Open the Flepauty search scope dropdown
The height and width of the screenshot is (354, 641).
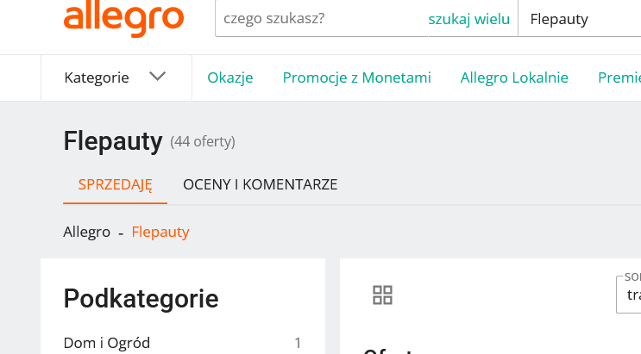579,19
